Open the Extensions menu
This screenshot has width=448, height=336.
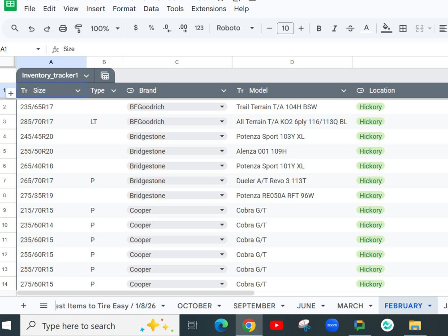tap(209, 9)
